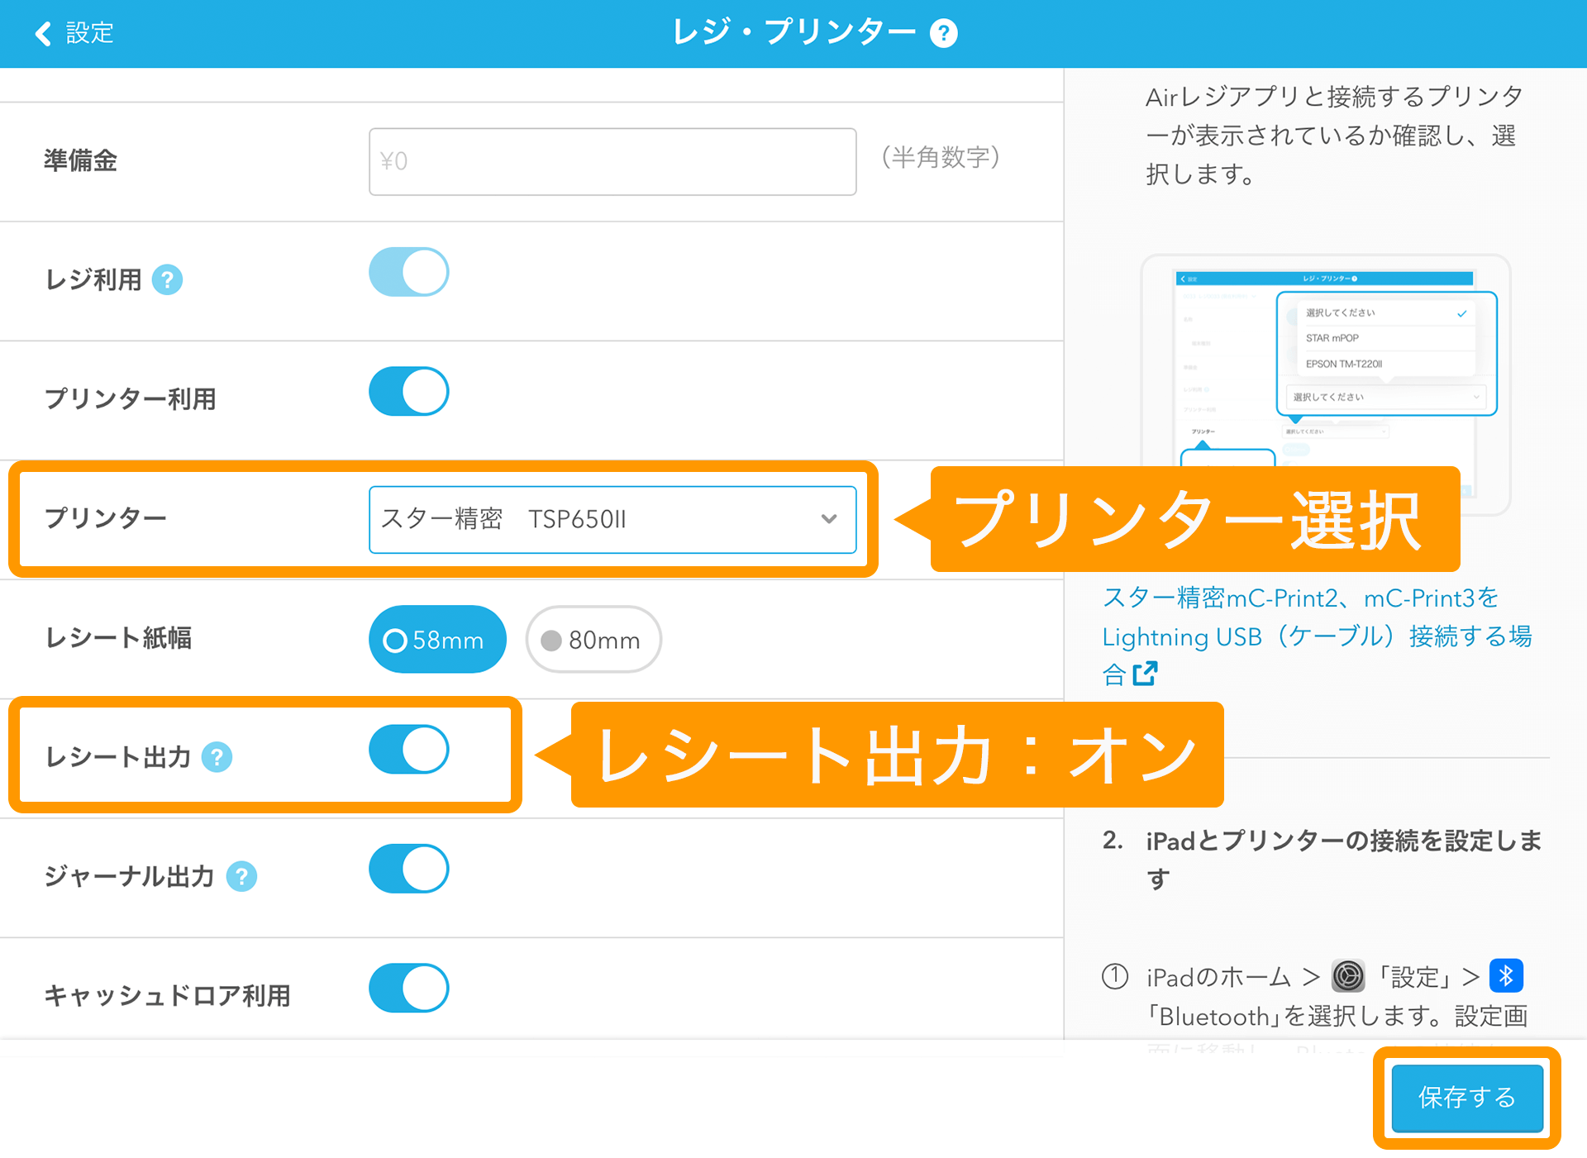Click the text (半角数字)

click(941, 157)
